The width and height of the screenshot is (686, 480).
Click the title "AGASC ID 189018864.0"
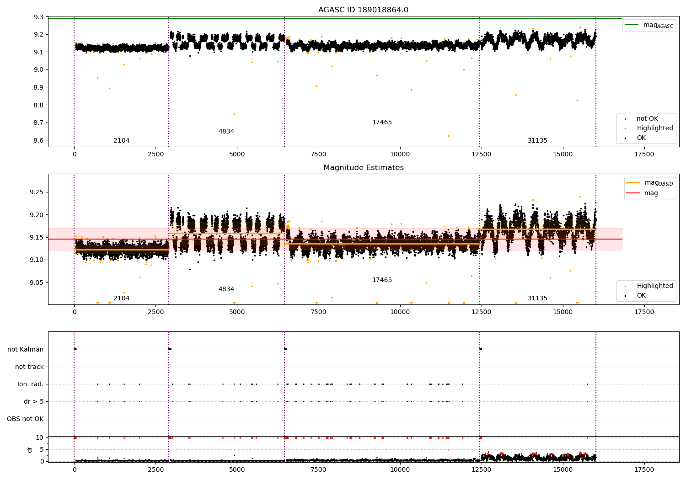[363, 10]
